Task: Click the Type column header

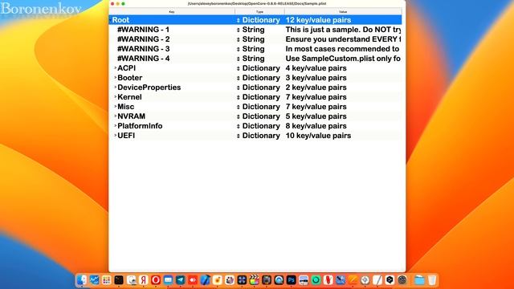Action: [x=259, y=12]
